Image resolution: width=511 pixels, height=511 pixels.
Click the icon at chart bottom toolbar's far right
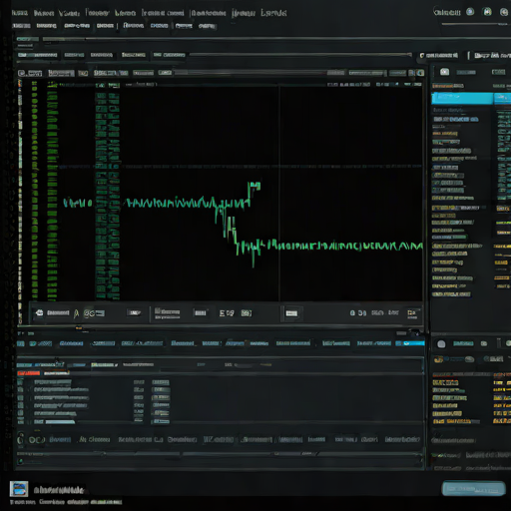[x=412, y=313]
